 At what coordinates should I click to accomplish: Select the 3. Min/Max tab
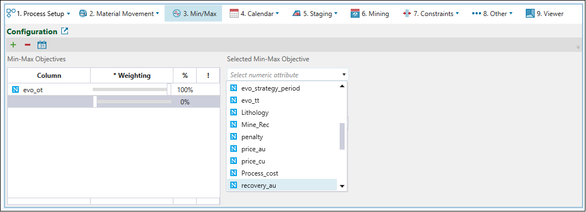(x=194, y=13)
